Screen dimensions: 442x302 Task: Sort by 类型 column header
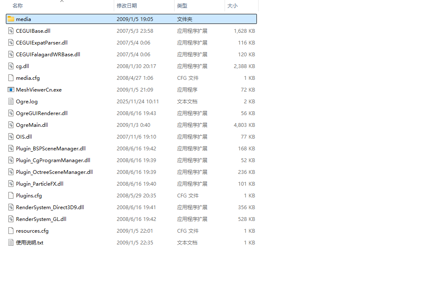click(182, 6)
